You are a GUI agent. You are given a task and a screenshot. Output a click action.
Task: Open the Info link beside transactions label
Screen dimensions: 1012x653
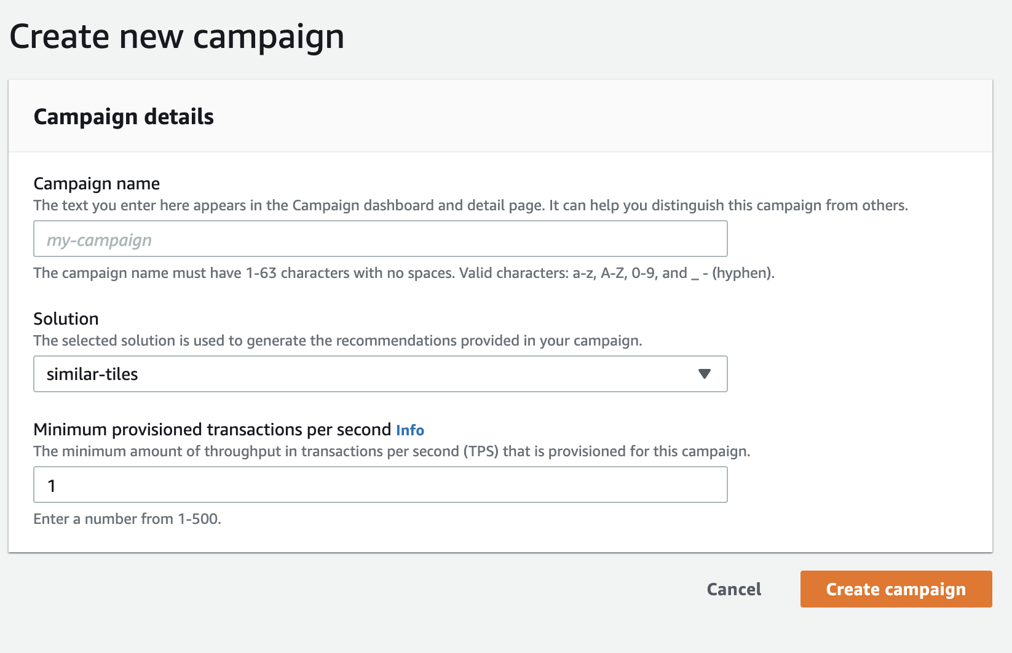410,430
